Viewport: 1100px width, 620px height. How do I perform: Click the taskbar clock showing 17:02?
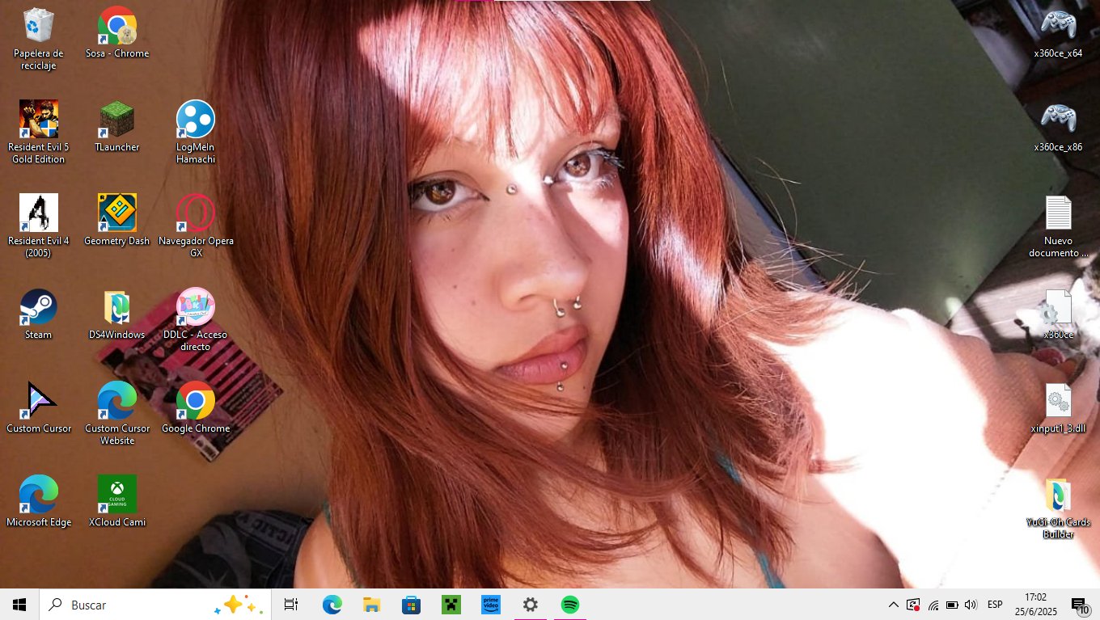click(x=1035, y=605)
